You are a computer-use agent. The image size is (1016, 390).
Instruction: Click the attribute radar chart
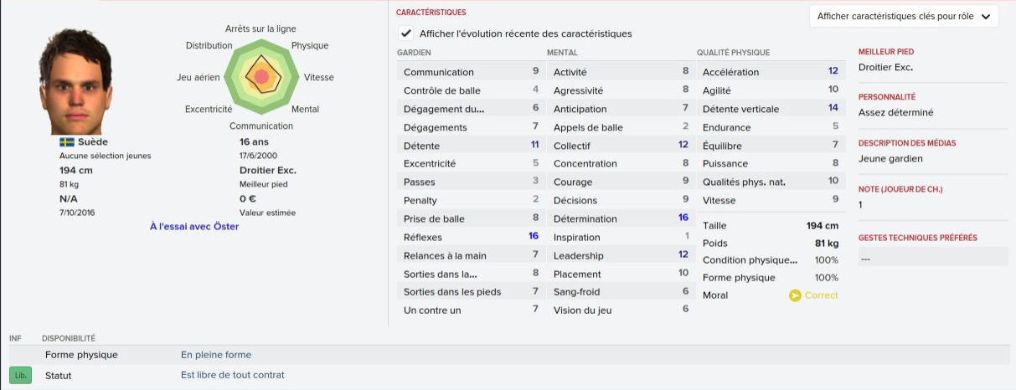point(260,76)
